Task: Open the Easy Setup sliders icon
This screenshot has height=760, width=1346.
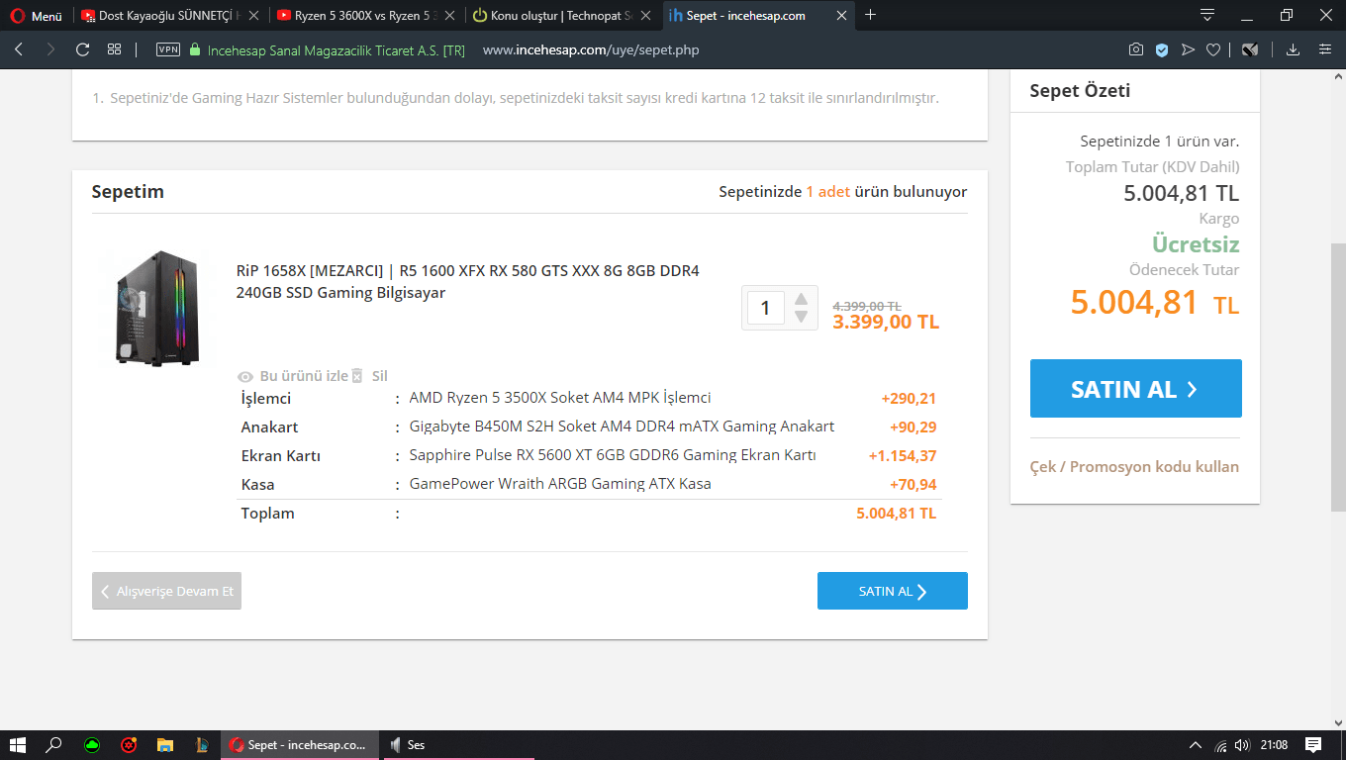Action: click(x=1325, y=49)
